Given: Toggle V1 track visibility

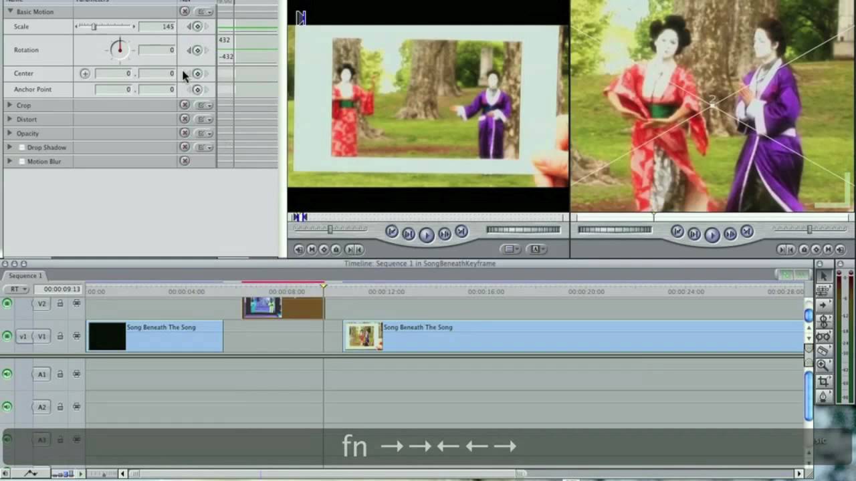Looking at the screenshot, I should tap(7, 336).
